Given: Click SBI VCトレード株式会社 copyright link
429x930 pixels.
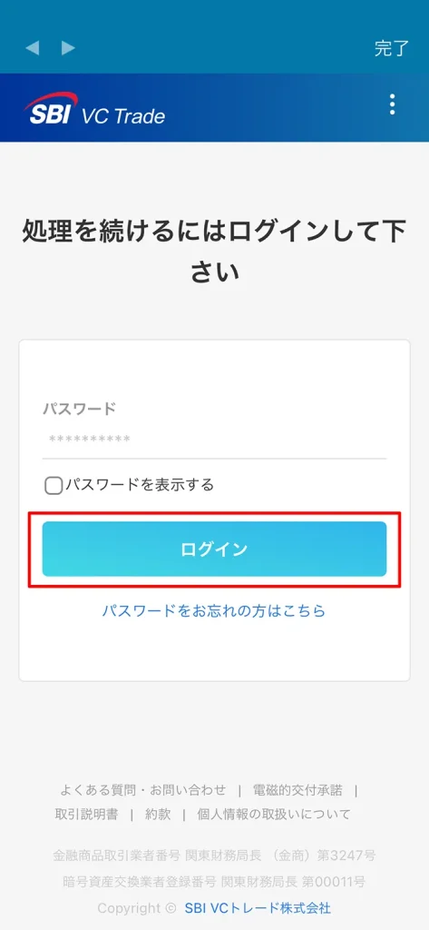Looking at the screenshot, I should (258, 908).
